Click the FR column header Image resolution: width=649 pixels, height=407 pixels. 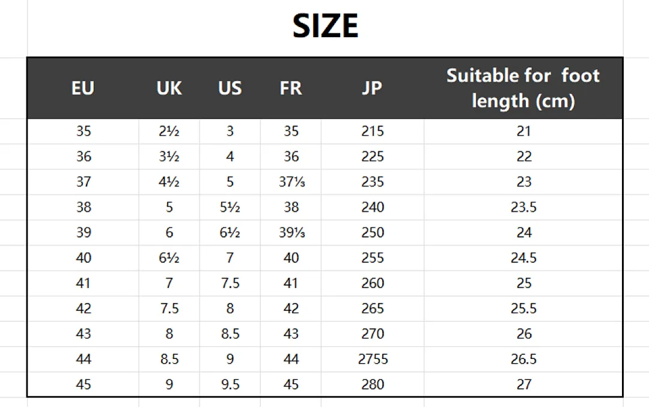click(x=291, y=88)
